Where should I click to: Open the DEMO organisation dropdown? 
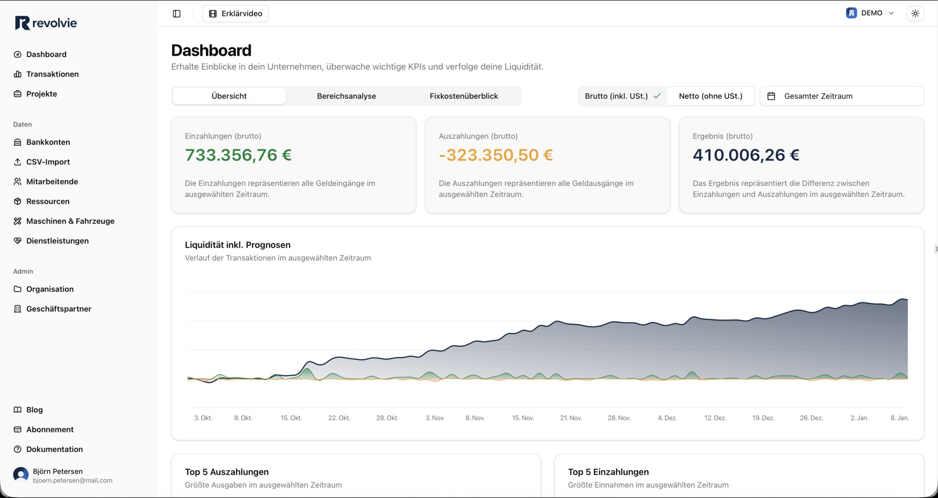[870, 13]
